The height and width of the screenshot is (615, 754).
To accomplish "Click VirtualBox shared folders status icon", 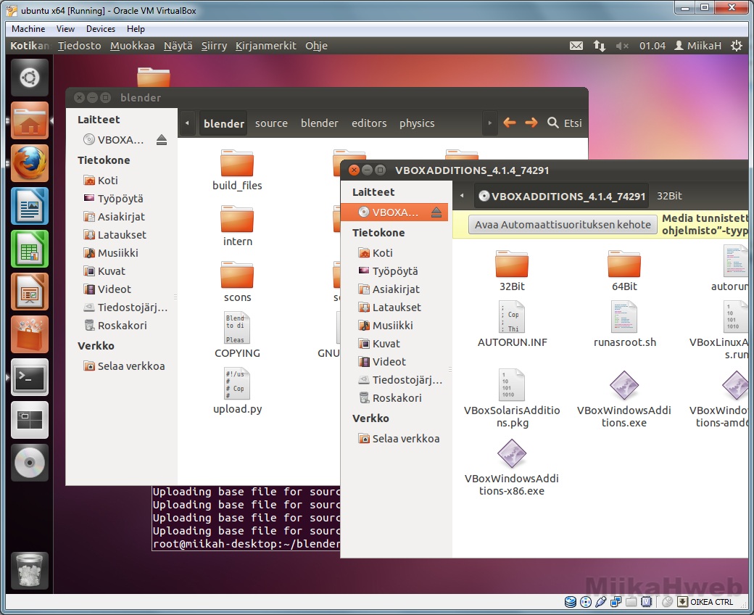I will (x=631, y=601).
